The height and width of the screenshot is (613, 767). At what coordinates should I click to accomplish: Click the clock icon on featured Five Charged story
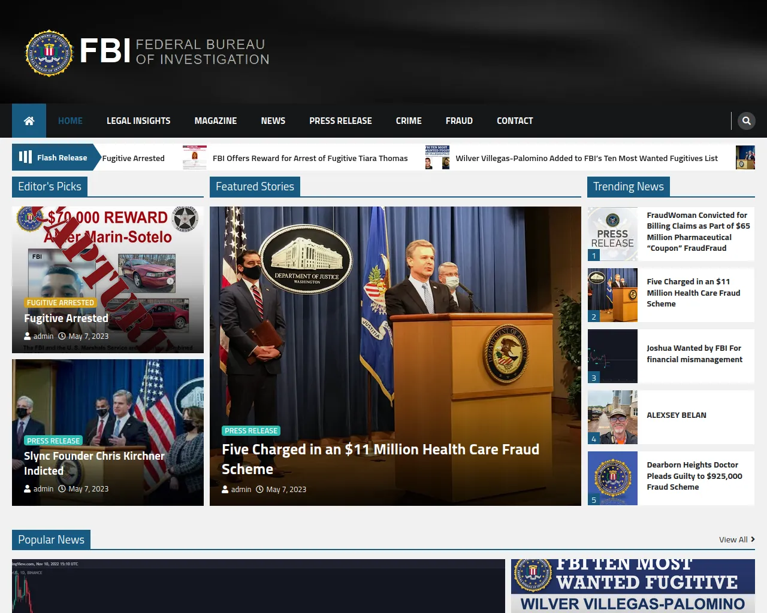click(259, 490)
